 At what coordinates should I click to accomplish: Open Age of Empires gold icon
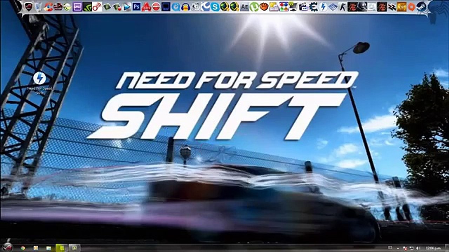point(402,7)
